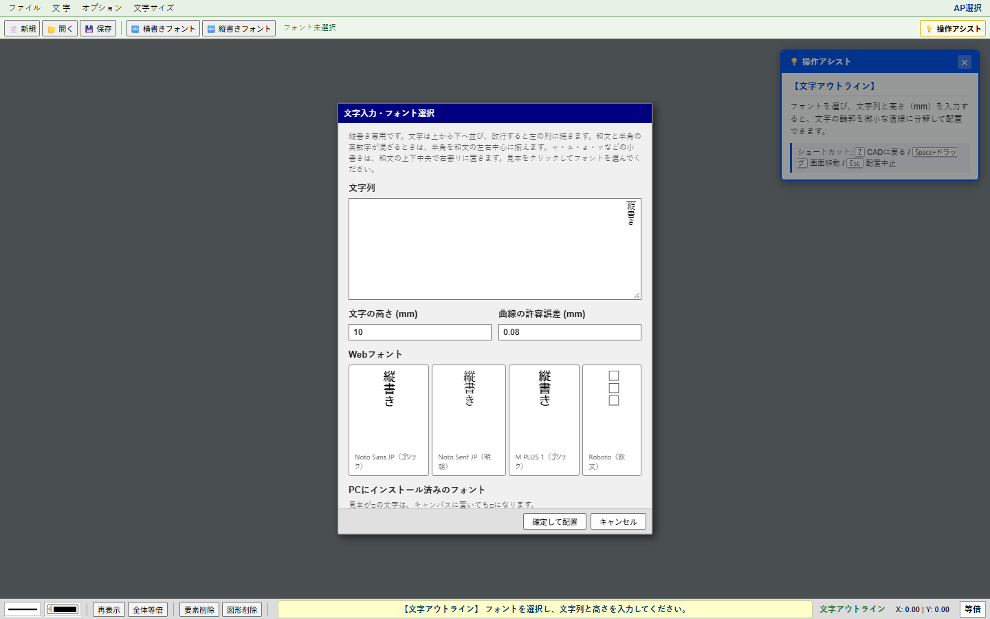The image size is (990, 619).
Task: Click the X: 0.00 | Y: 0.00 coordinates
Action: (x=922, y=609)
